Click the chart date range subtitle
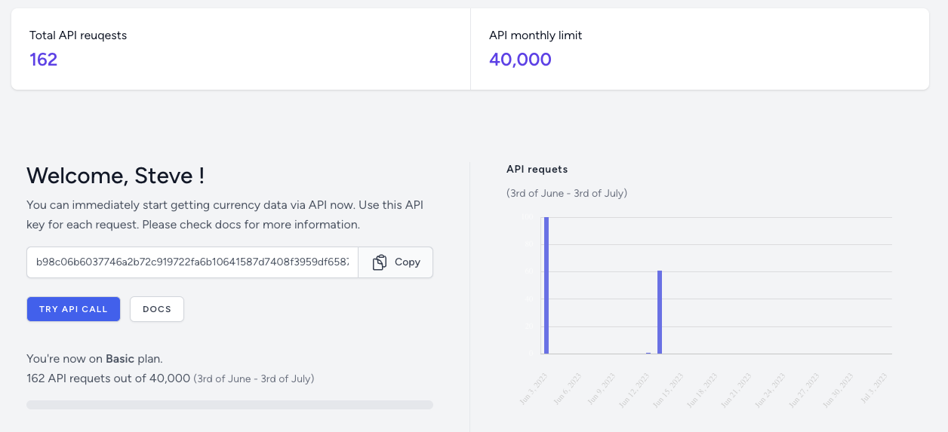The width and height of the screenshot is (948, 432). coord(567,193)
